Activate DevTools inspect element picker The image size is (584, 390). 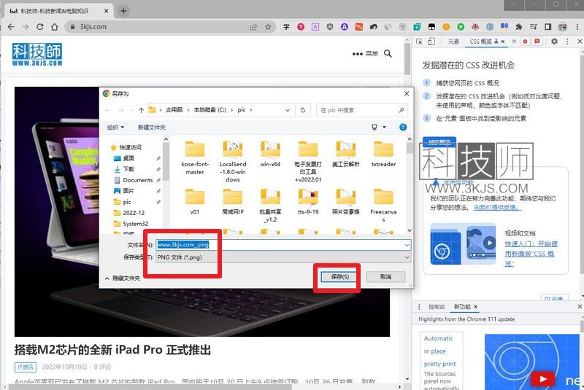(419, 42)
